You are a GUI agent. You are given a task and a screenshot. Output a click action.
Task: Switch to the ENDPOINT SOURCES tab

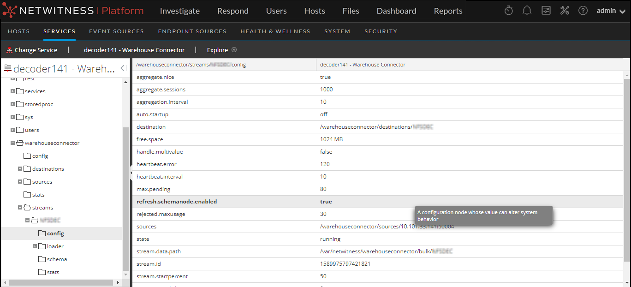(x=192, y=31)
